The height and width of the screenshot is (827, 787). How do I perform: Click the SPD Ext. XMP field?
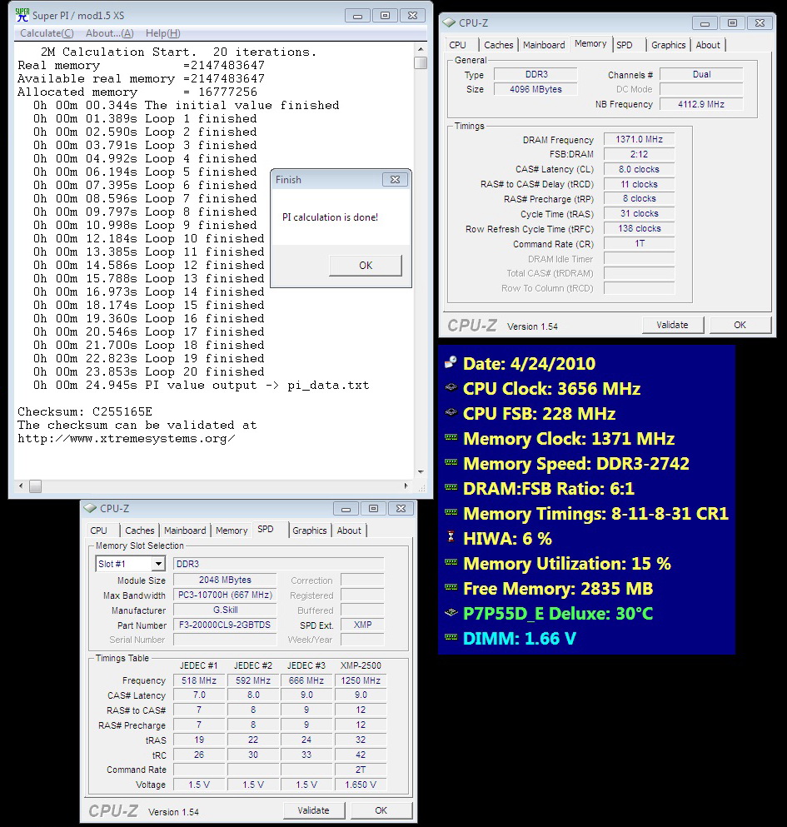click(x=362, y=625)
